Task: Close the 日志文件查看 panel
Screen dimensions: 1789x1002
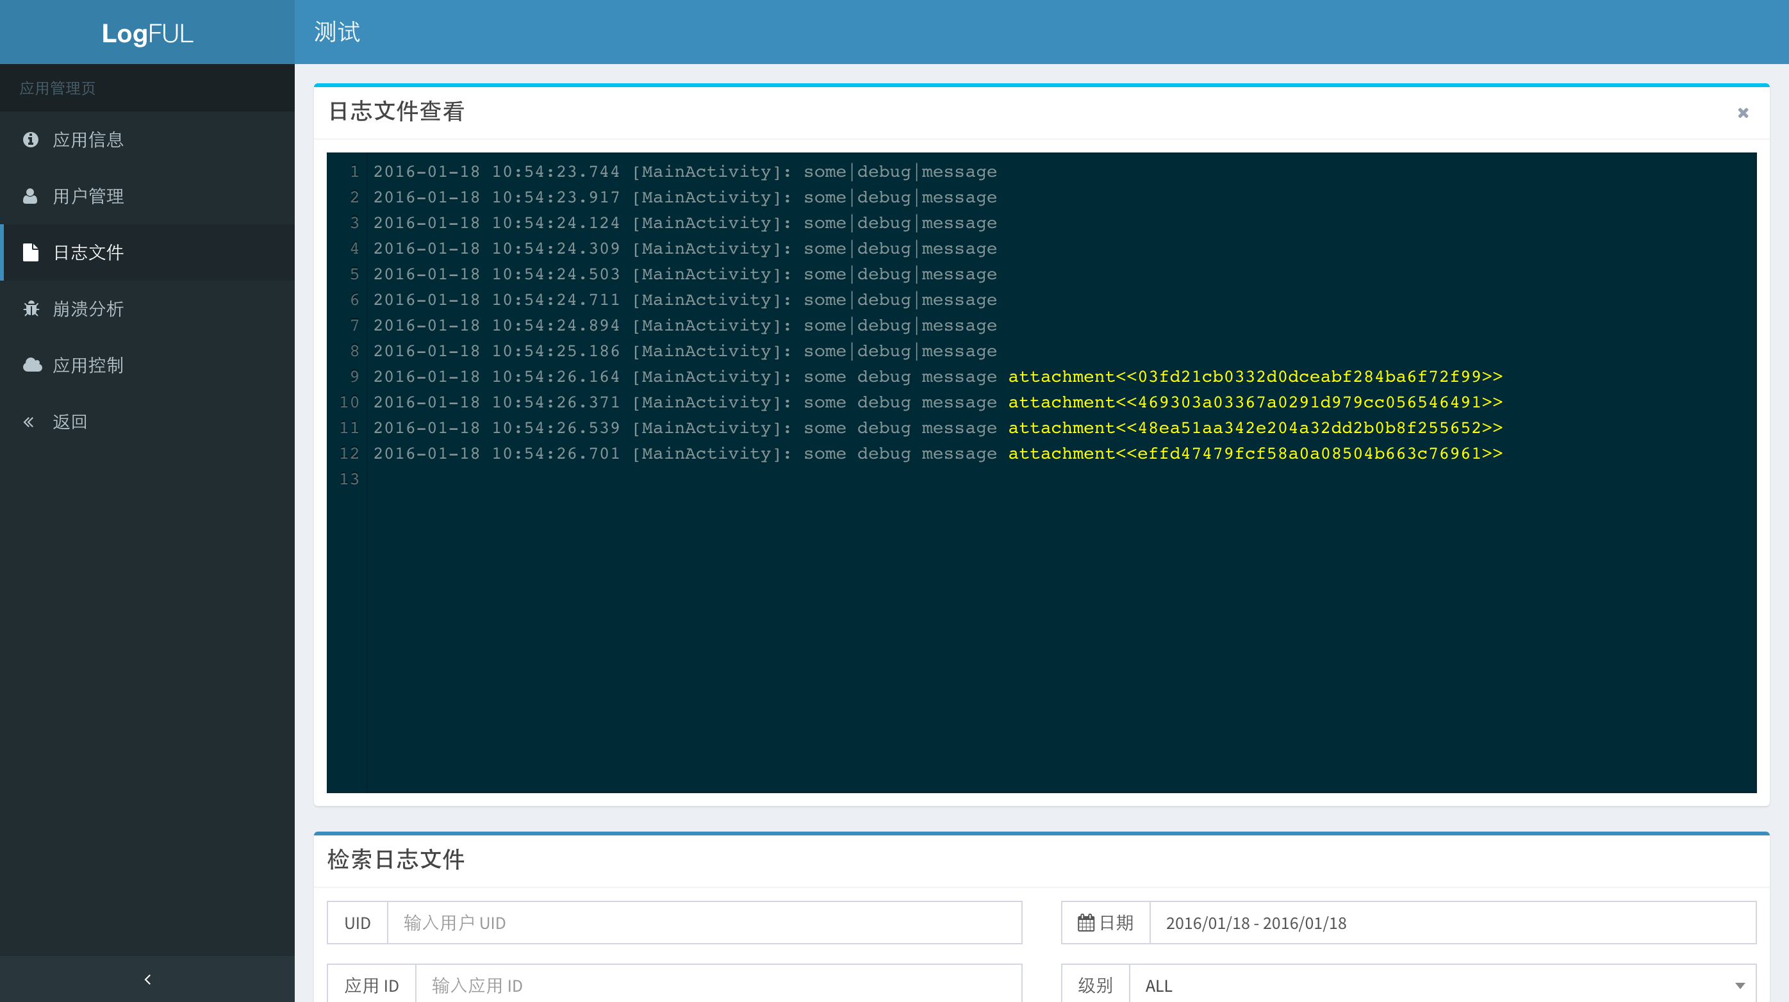Action: click(x=1742, y=113)
